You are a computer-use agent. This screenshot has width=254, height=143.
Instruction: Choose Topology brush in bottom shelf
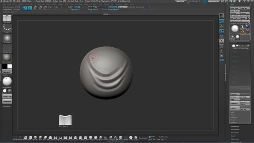coord(111,138)
